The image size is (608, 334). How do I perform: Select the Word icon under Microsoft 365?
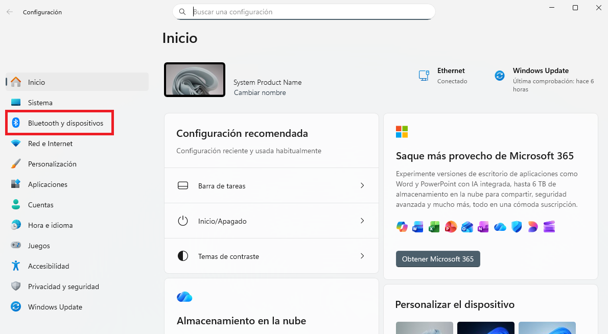(x=418, y=227)
